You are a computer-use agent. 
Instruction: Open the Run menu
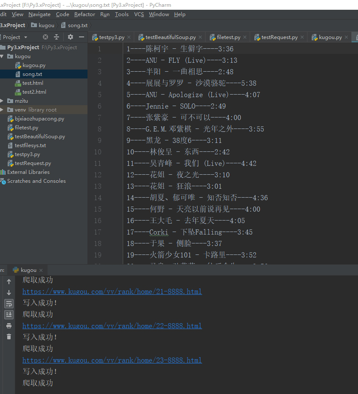[105, 14]
